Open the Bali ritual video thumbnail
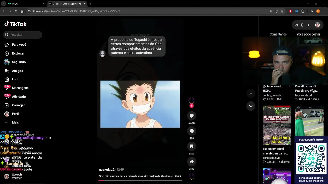The image size is (328, 184). [277, 125]
